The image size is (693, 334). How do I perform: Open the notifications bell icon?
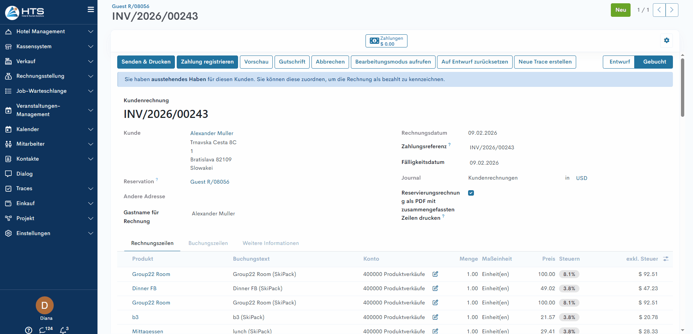point(64,330)
